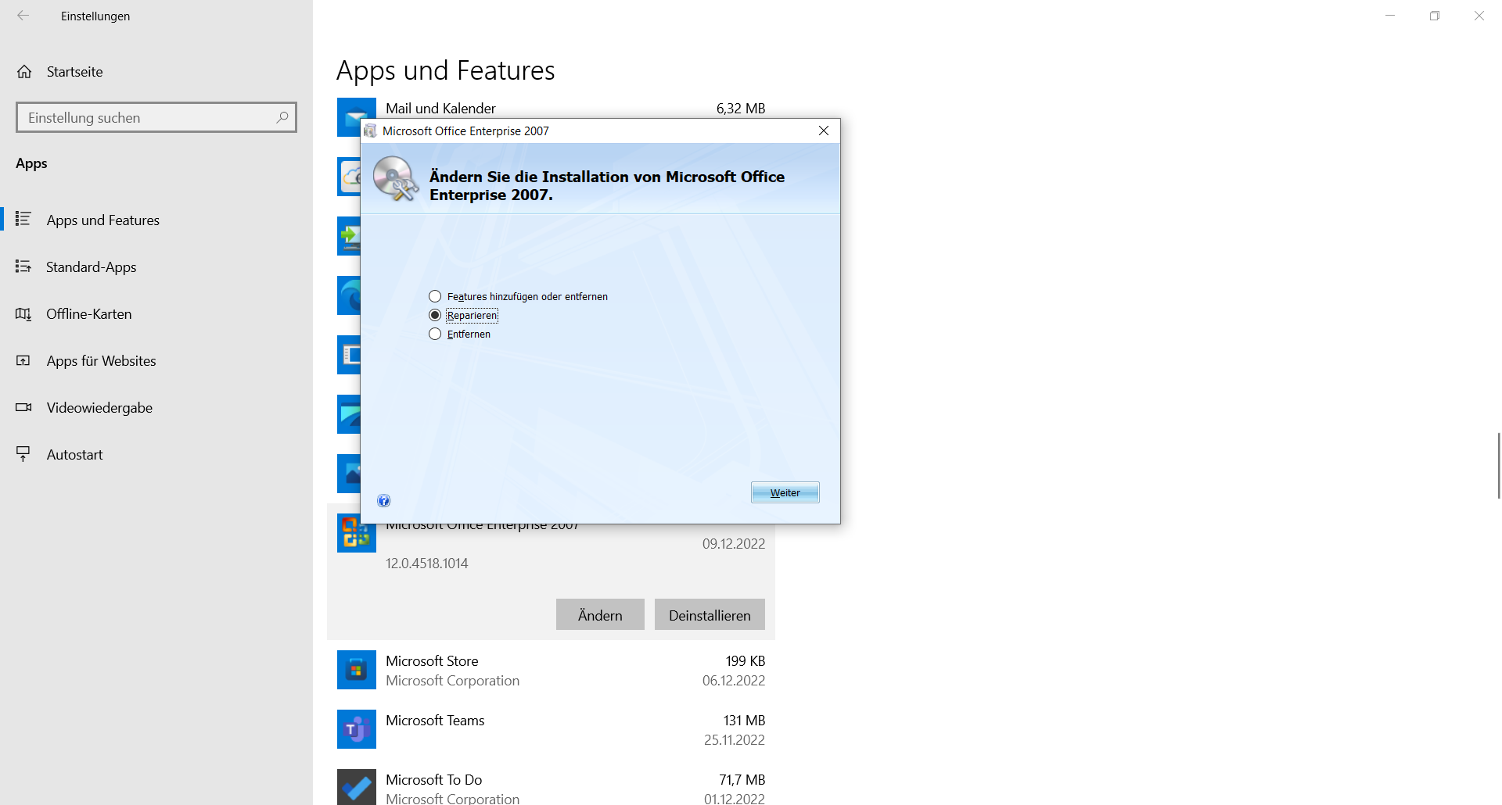Click the search magnifier icon in settings search
Viewport: 1502px width, 805px height.
(282, 117)
